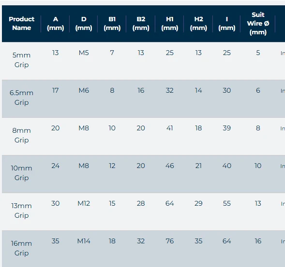
Task: Click the B2 (mm) header cell
Action: pyautogui.click(x=141, y=24)
